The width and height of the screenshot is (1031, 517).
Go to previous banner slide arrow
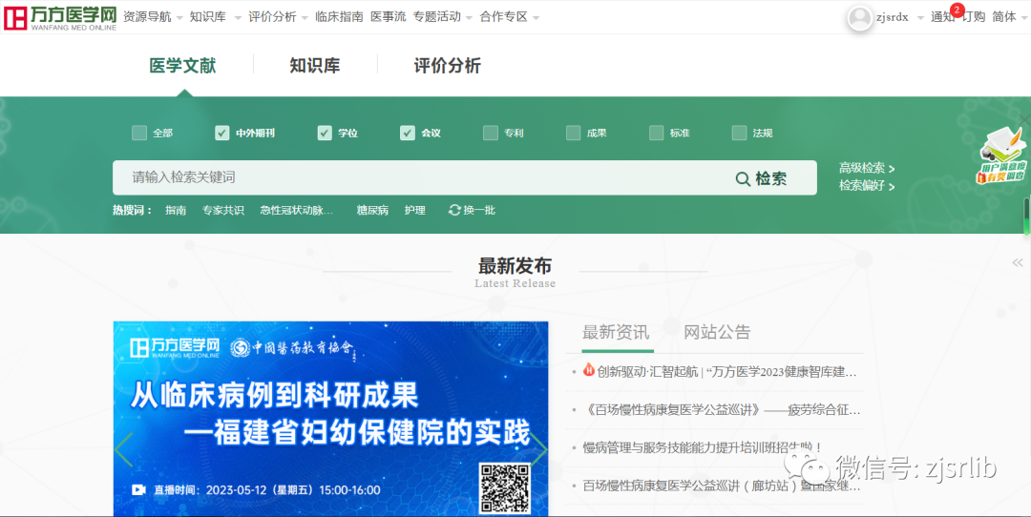pos(123,449)
